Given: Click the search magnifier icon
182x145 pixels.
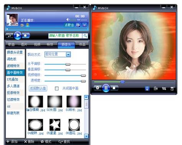Looking at the screenshot, I should click(85, 36).
